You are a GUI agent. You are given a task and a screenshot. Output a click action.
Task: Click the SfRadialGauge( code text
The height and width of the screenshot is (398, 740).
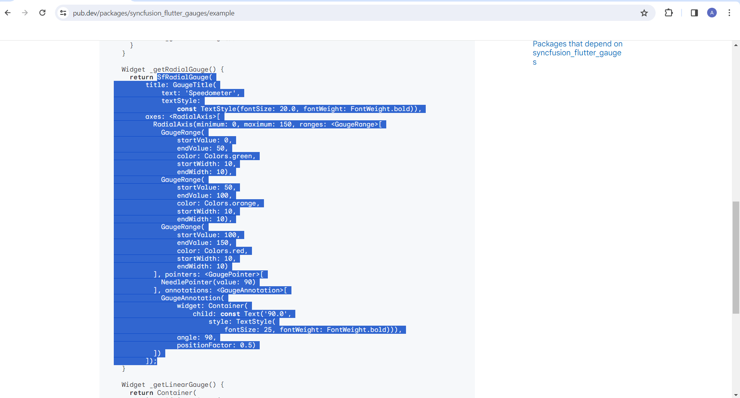pyautogui.click(x=185, y=77)
